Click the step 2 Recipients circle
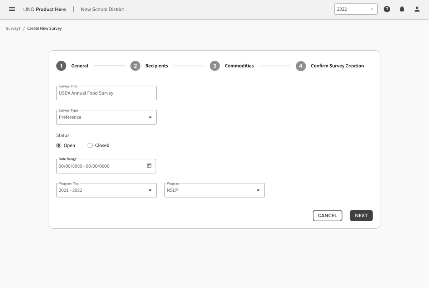Image resolution: width=429 pixels, height=288 pixels. pos(135,66)
